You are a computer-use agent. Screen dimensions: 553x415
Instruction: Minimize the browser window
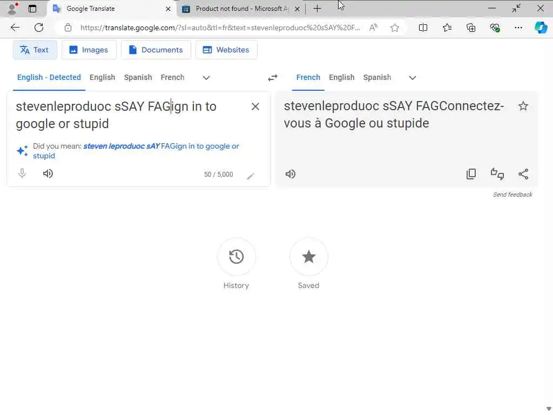[x=492, y=9]
